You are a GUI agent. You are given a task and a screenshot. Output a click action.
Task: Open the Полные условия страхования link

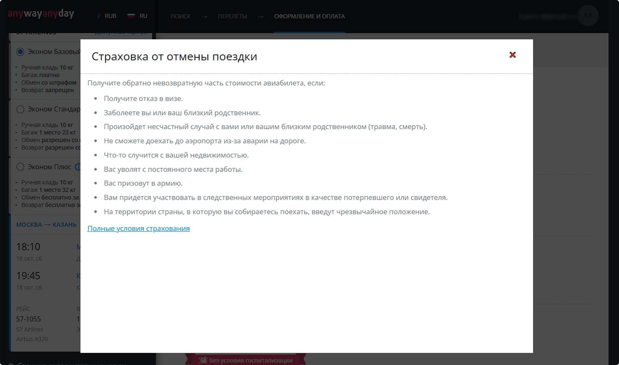tap(138, 228)
